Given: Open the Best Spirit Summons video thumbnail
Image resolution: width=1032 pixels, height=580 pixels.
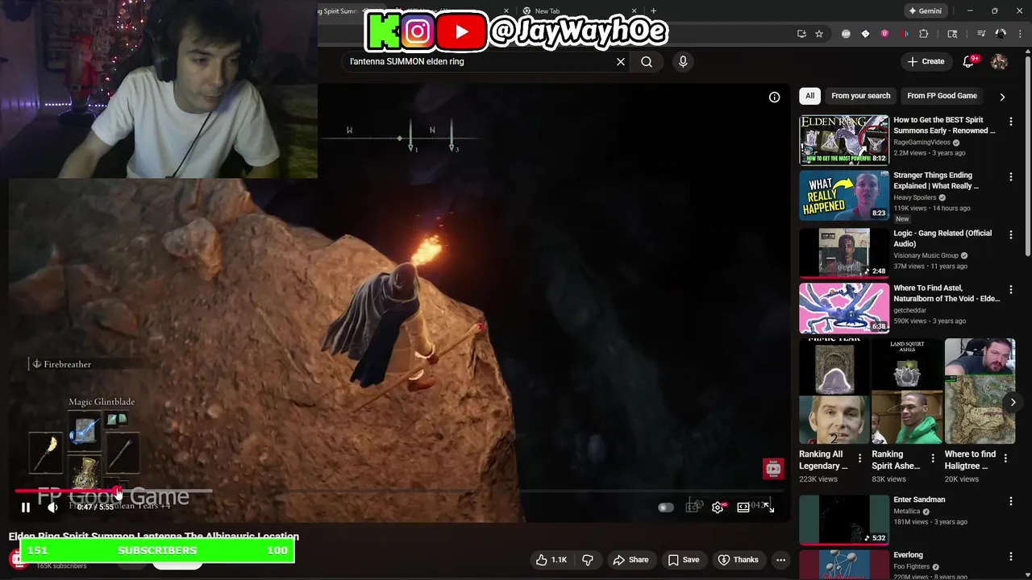Looking at the screenshot, I should tap(843, 139).
